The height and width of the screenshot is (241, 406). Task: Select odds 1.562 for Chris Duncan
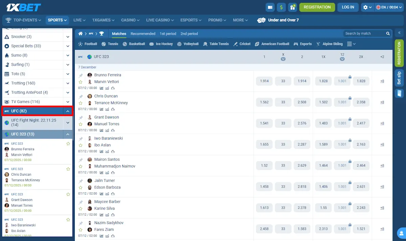pos(264,102)
